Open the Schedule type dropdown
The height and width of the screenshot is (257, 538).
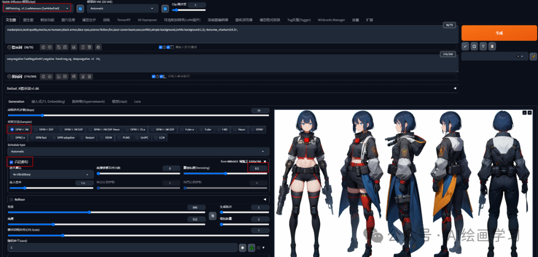click(x=138, y=151)
